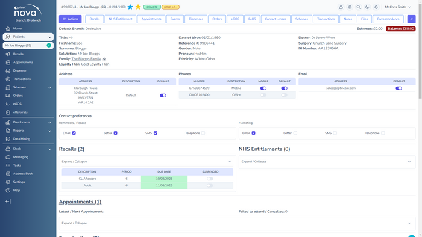
Task: Expand the Stock sidebar menu
Action: pyautogui.click(x=49, y=149)
